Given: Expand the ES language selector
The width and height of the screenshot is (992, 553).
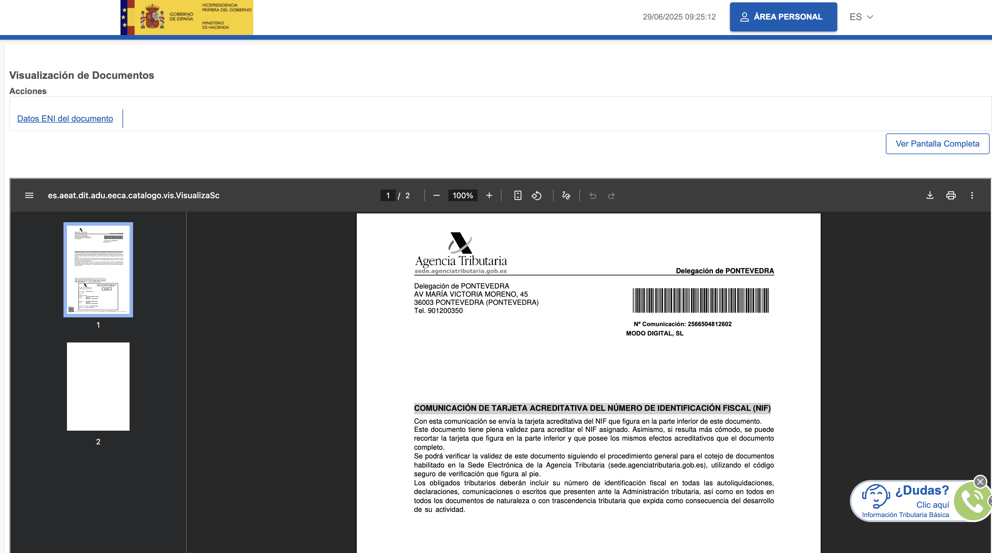Looking at the screenshot, I should point(861,17).
